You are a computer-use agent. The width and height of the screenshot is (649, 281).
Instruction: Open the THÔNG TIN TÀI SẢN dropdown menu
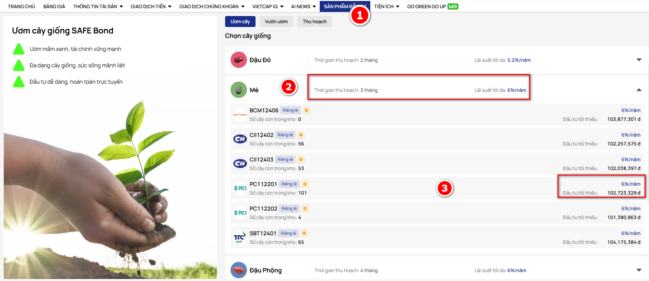point(98,6)
